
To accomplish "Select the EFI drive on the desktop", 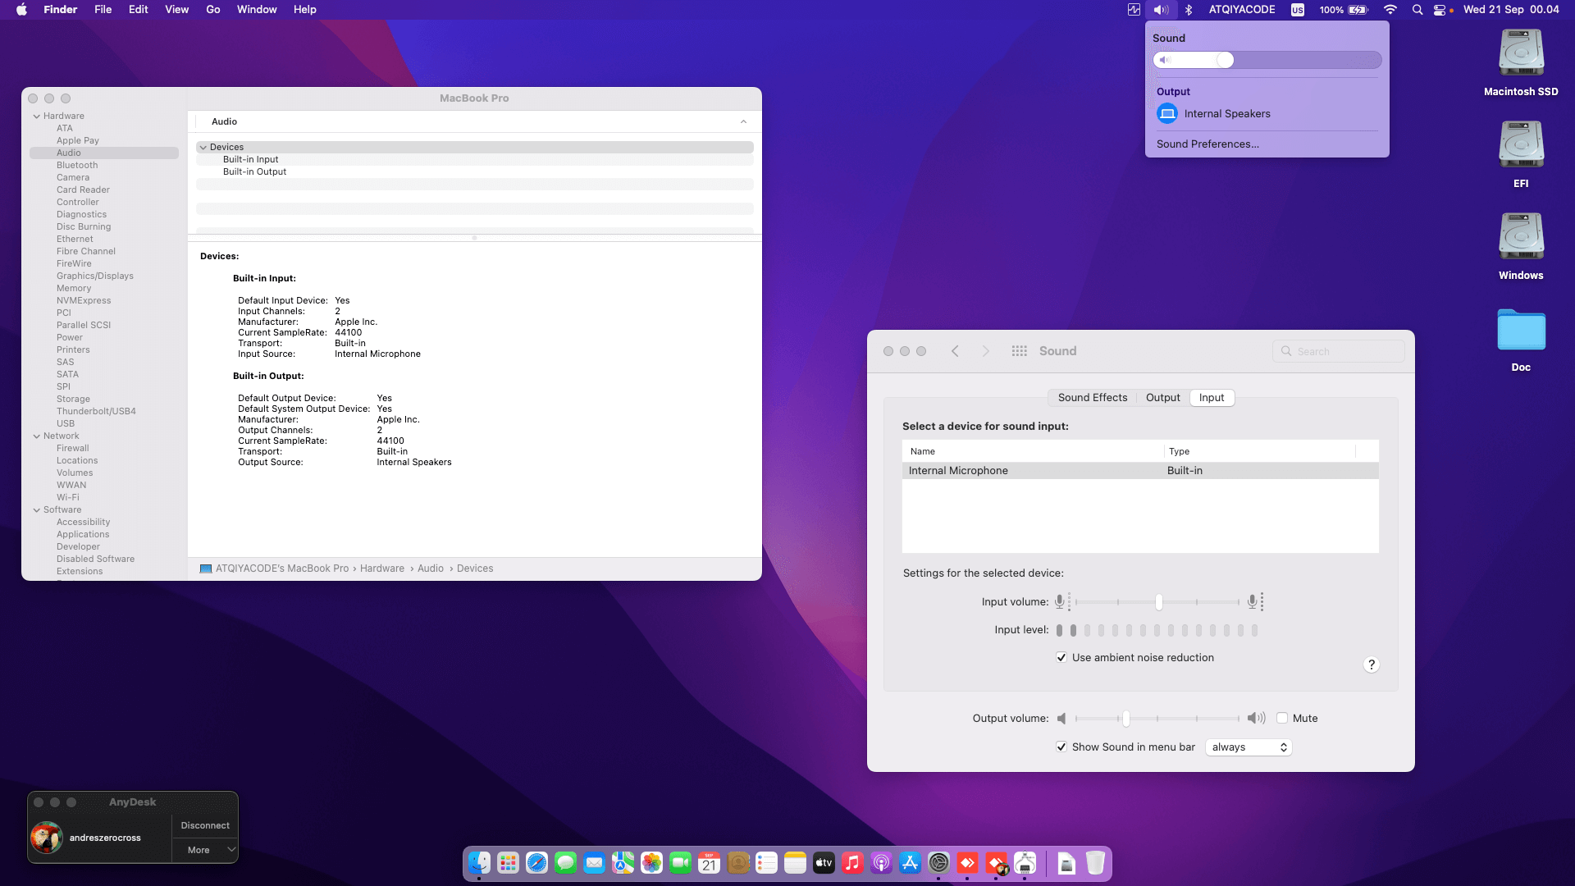I will point(1521,155).
